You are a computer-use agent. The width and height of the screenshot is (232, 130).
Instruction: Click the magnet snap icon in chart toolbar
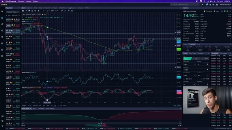[65, 11]
